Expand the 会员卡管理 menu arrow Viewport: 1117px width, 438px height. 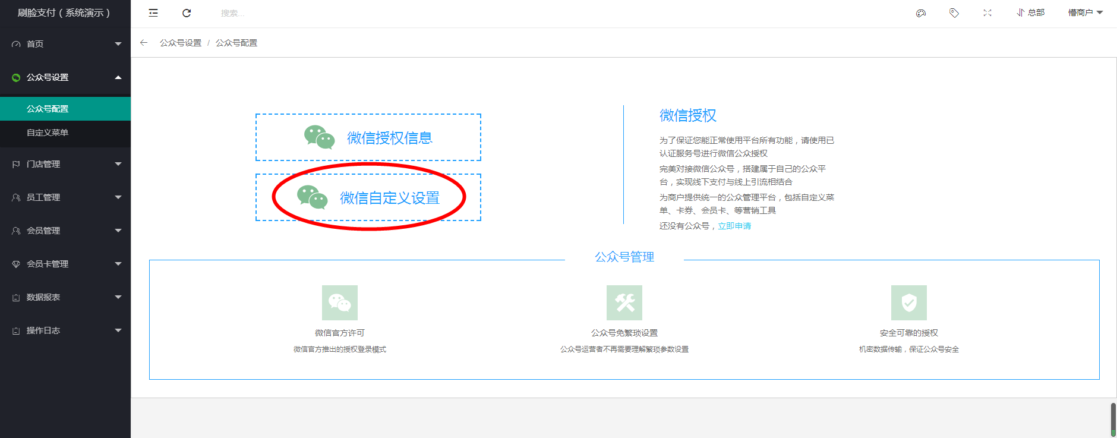(118, 264)
